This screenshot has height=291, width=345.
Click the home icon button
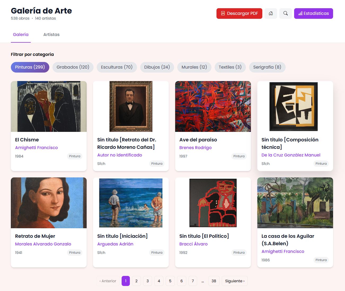pyautogui.click(x=271, y=14)
